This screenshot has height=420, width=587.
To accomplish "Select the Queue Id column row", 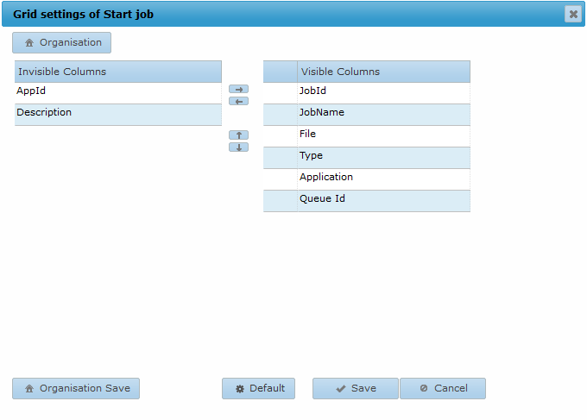I will click(x=382, y=201).
